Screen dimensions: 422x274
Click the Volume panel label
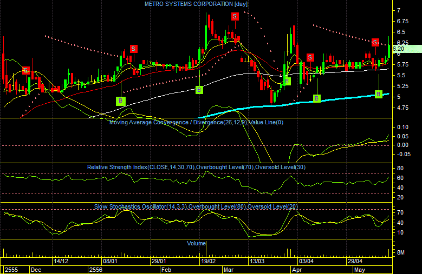pos(196,243)
